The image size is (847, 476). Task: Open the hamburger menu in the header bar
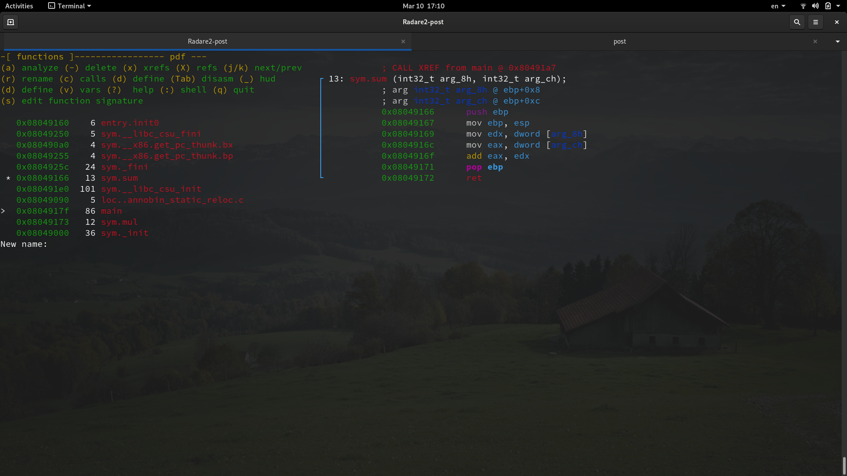(x=816, y=22)
